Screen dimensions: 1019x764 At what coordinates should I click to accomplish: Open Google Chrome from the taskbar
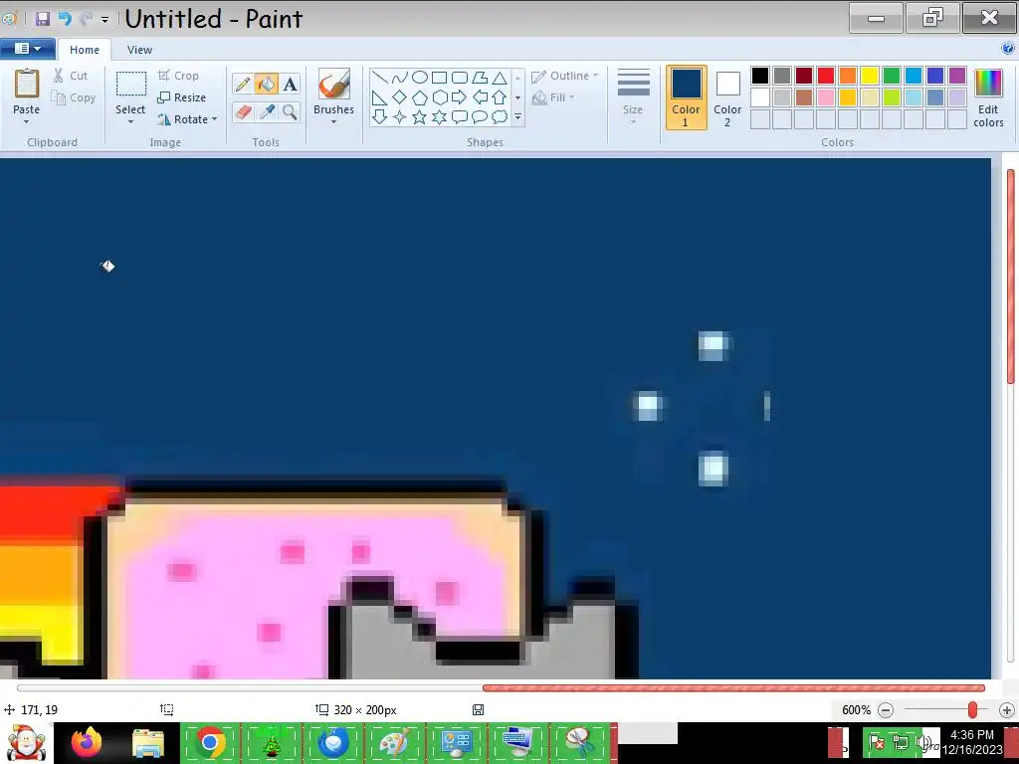(x=209, y=742)
